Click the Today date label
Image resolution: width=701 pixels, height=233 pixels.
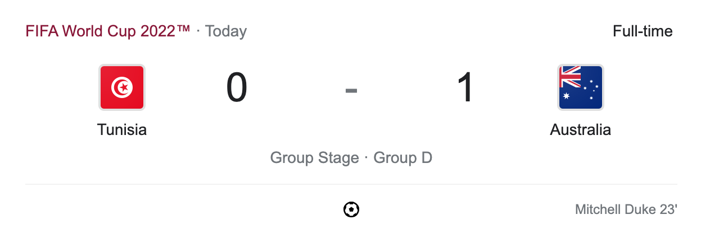pos(226,31)
